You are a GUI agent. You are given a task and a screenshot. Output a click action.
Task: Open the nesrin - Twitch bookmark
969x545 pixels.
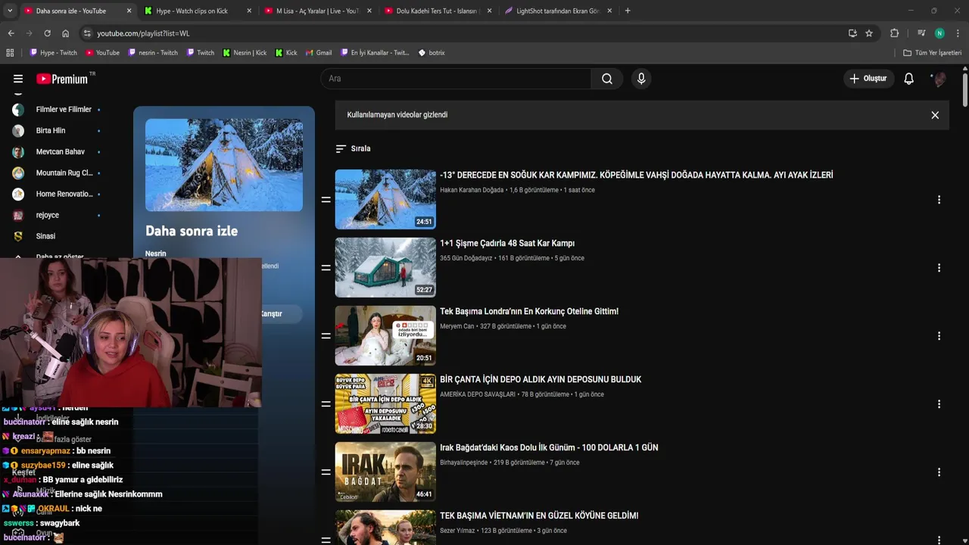click(x=153, y=53)
